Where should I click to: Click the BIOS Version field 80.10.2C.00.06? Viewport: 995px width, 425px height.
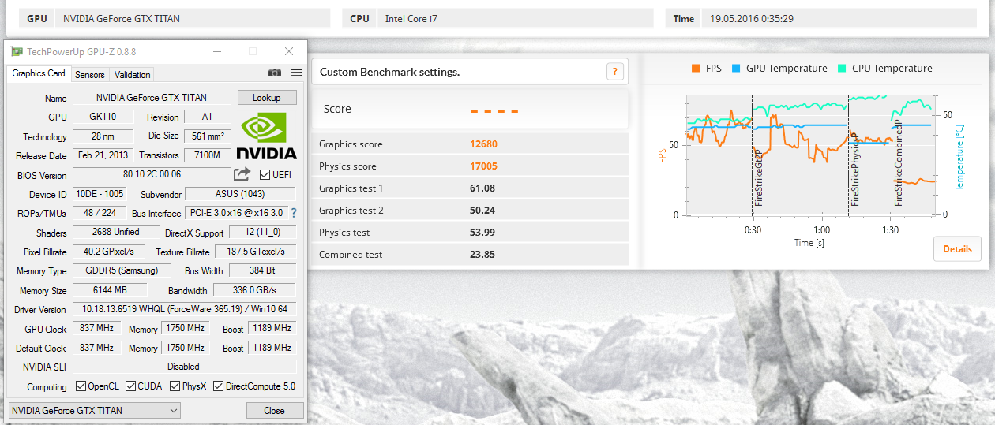coord(152,174)
